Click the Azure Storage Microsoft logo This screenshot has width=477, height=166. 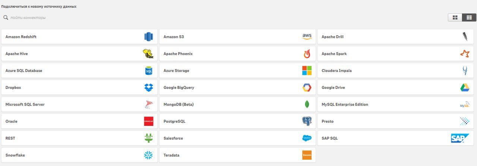click(x=307, y=71)
